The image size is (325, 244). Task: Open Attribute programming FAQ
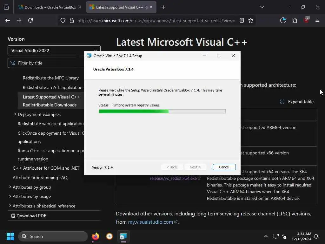pyautogui.click(x=40, y=178)
